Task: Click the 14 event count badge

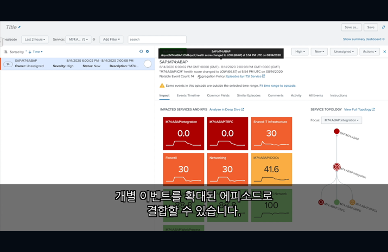Action: [8, 64]
